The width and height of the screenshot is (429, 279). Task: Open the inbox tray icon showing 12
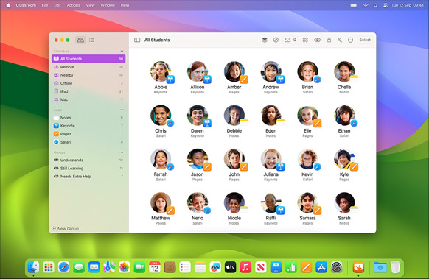tap(290, 40)
